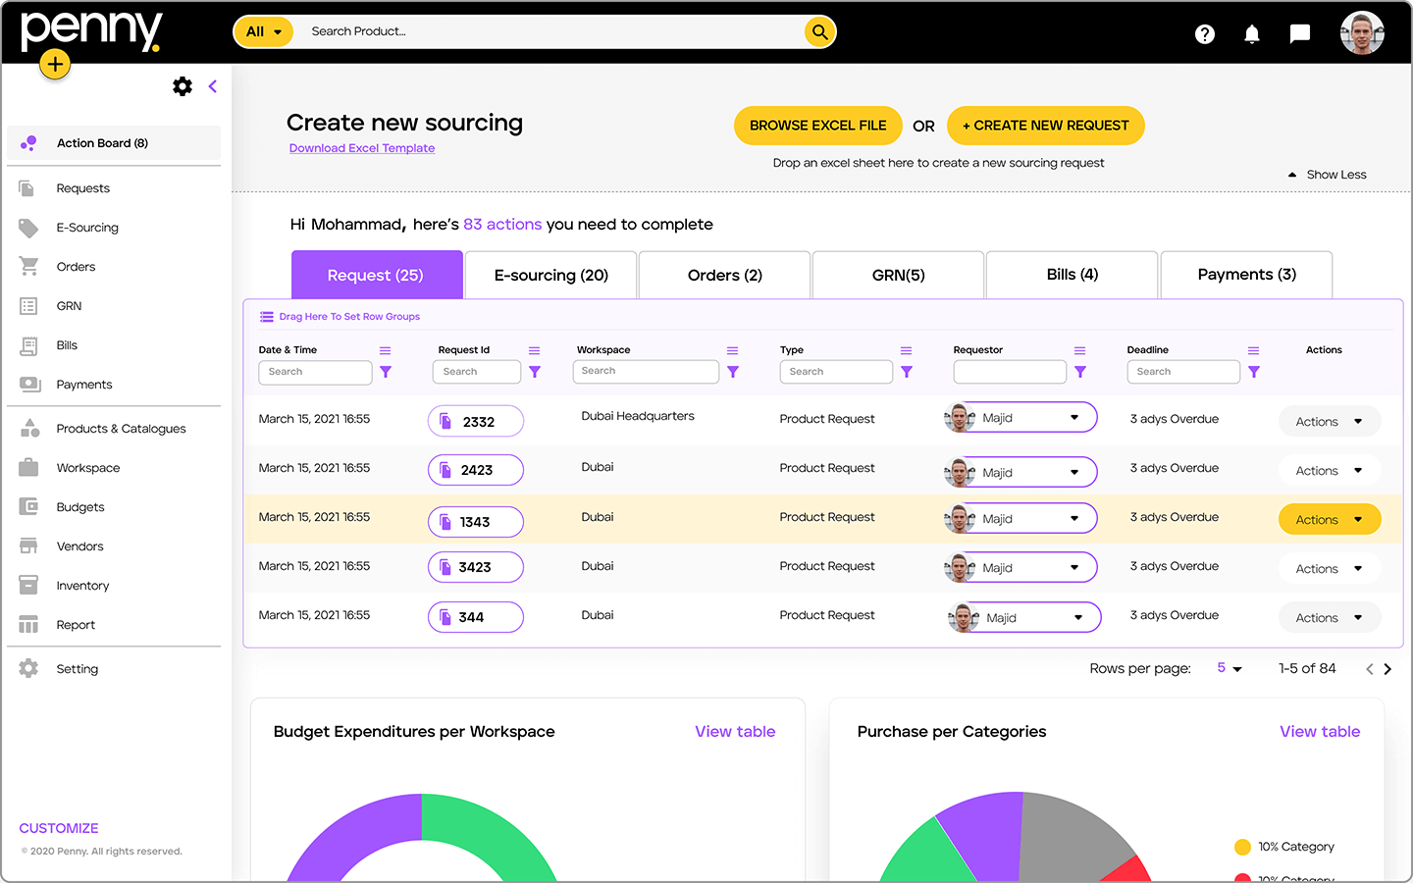The image size is (1413, 883).
Task: Open highlighted Actions dropdown for request 1343
Action: [x=1330, y=519]
